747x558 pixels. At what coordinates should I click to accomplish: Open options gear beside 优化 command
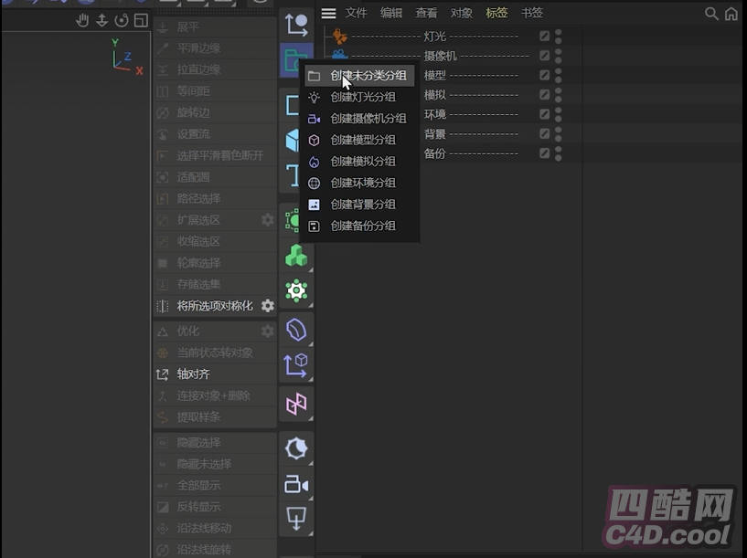coord(268,331)
